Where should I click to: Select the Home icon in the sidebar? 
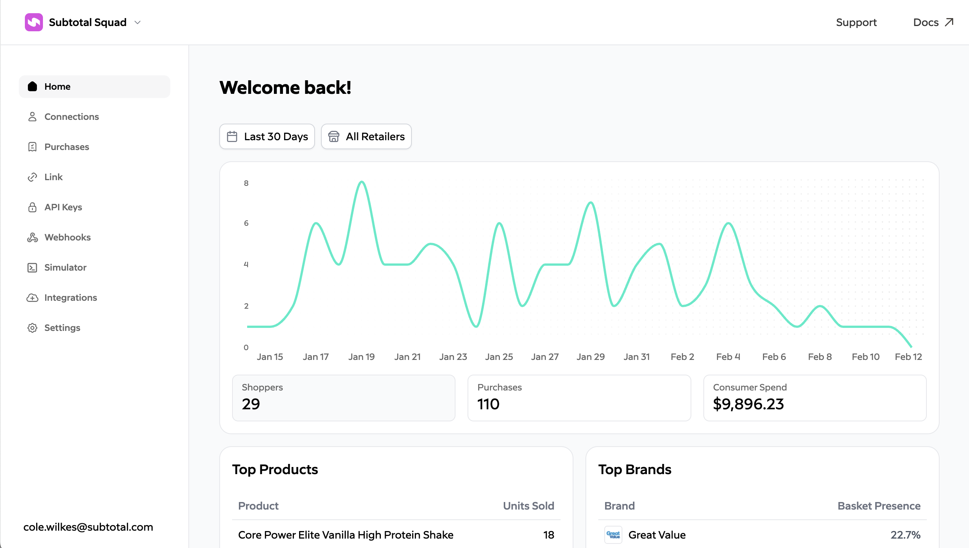point(32,86)
